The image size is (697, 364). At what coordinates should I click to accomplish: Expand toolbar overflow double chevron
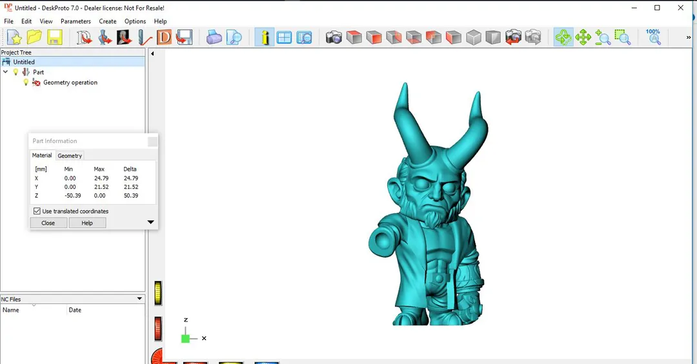pos(689,38)
